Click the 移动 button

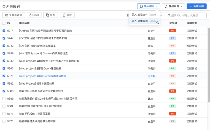click(x=34, y=15)
